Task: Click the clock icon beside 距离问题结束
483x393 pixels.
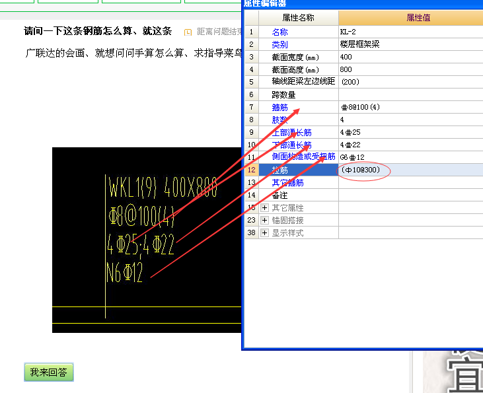Action: (188, 32)
